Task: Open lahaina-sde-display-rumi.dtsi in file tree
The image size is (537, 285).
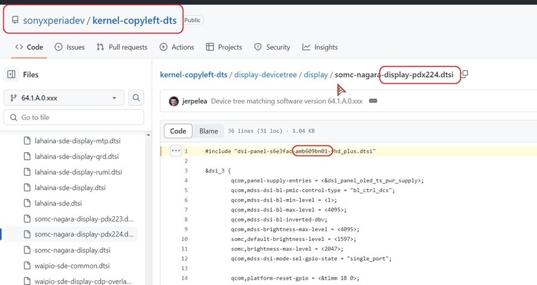Action: coord(78,172)
